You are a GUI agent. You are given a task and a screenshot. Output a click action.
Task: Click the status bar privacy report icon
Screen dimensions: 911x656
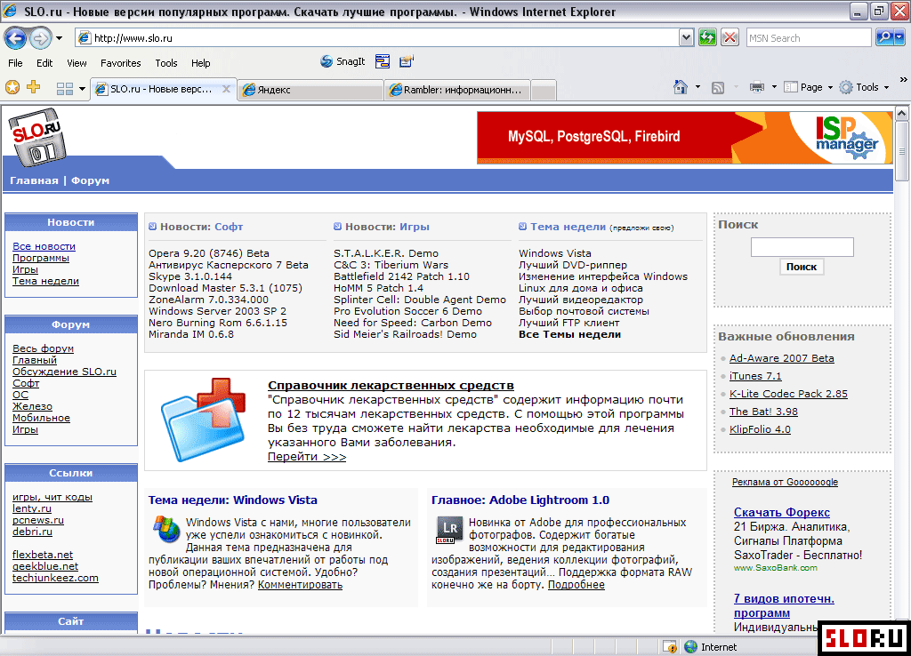[670, 647]
